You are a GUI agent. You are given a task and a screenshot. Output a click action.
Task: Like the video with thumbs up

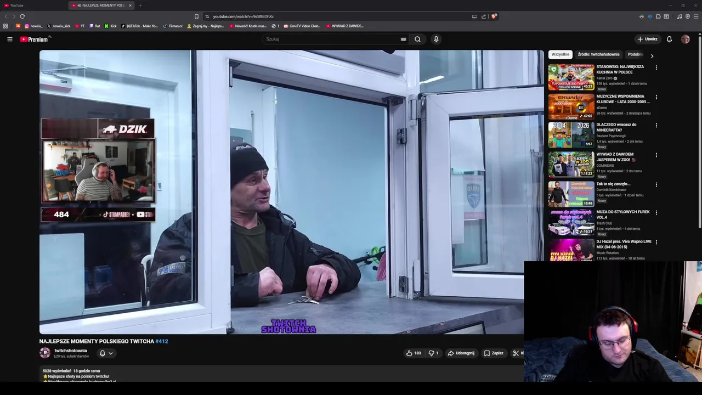(x=414, y=353)
